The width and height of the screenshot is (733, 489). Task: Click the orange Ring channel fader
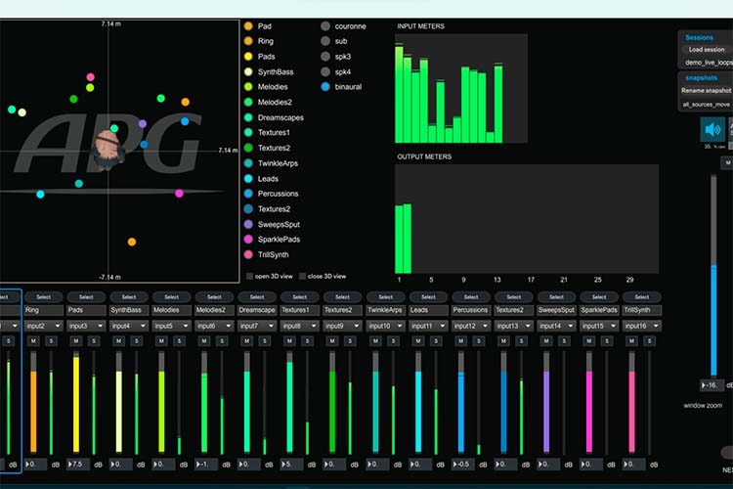pyautogui.click(x=33, y=402)
